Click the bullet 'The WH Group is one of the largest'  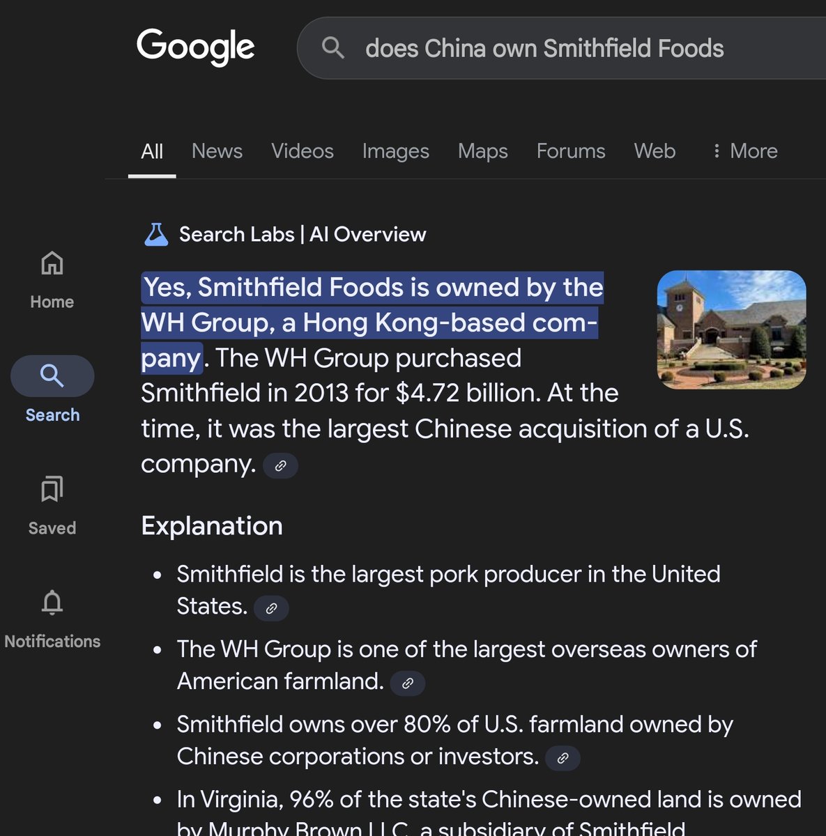466,665
